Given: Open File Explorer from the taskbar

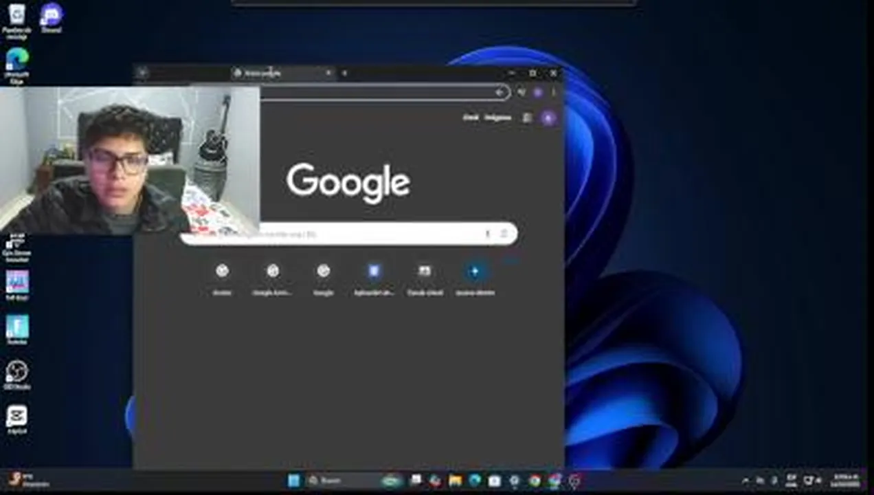Looking at the screenshot, I should tap(455, 481).
